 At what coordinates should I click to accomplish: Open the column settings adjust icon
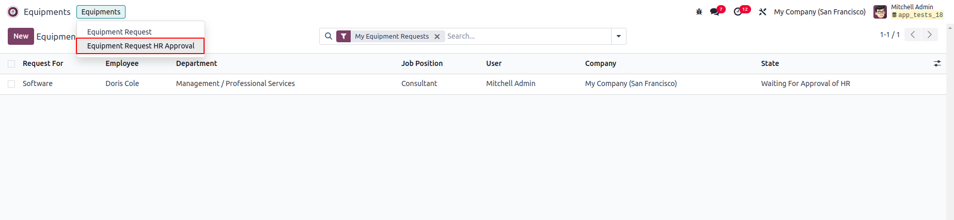click(x=937, y=63)
